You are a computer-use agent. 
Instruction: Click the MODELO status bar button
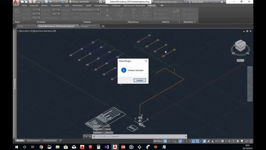[x=158, y=141]
